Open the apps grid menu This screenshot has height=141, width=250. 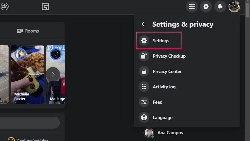click(192, 7)
